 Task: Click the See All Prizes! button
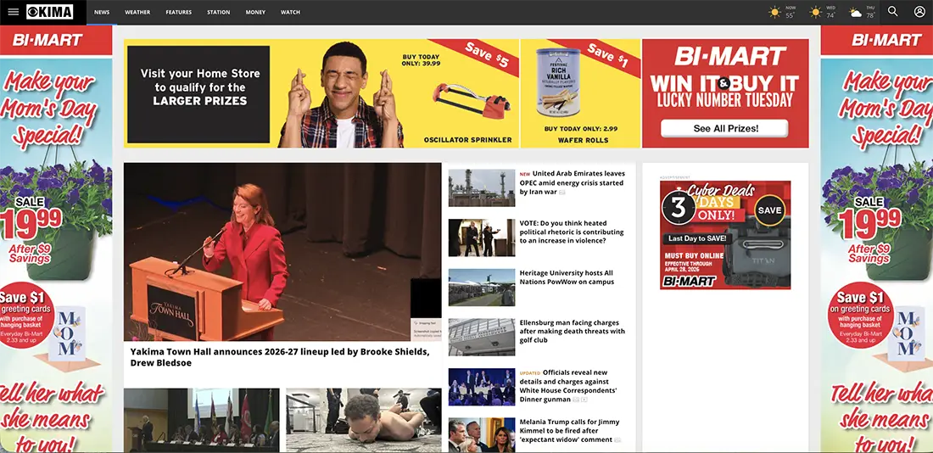(x=724, y=128)
